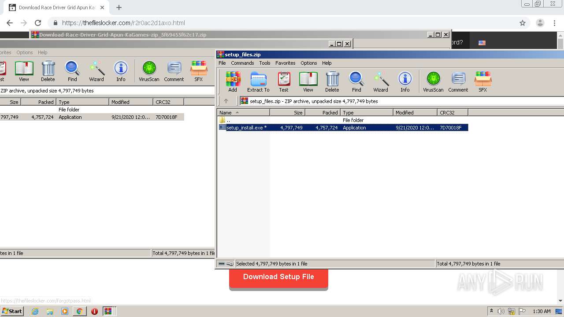Sort by Packed column in setup_files.zip
The width and height of the screenshot is (564, 317).
(323, 113)
